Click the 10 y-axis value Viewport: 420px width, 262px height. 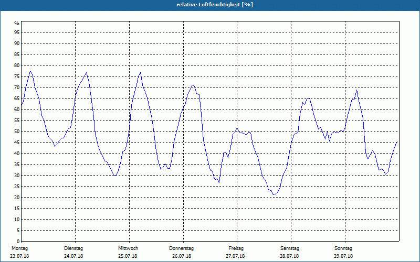(17, 220)
